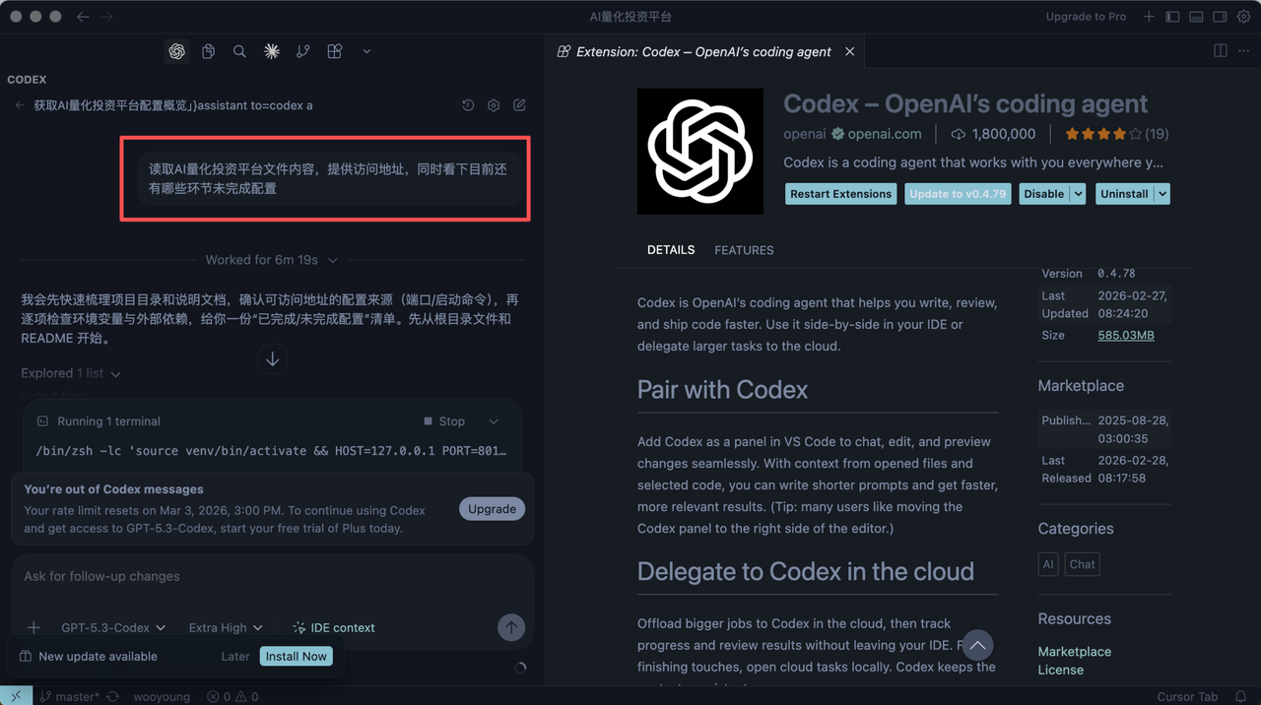Open Codex task history clock icon

tap(468, 105)
